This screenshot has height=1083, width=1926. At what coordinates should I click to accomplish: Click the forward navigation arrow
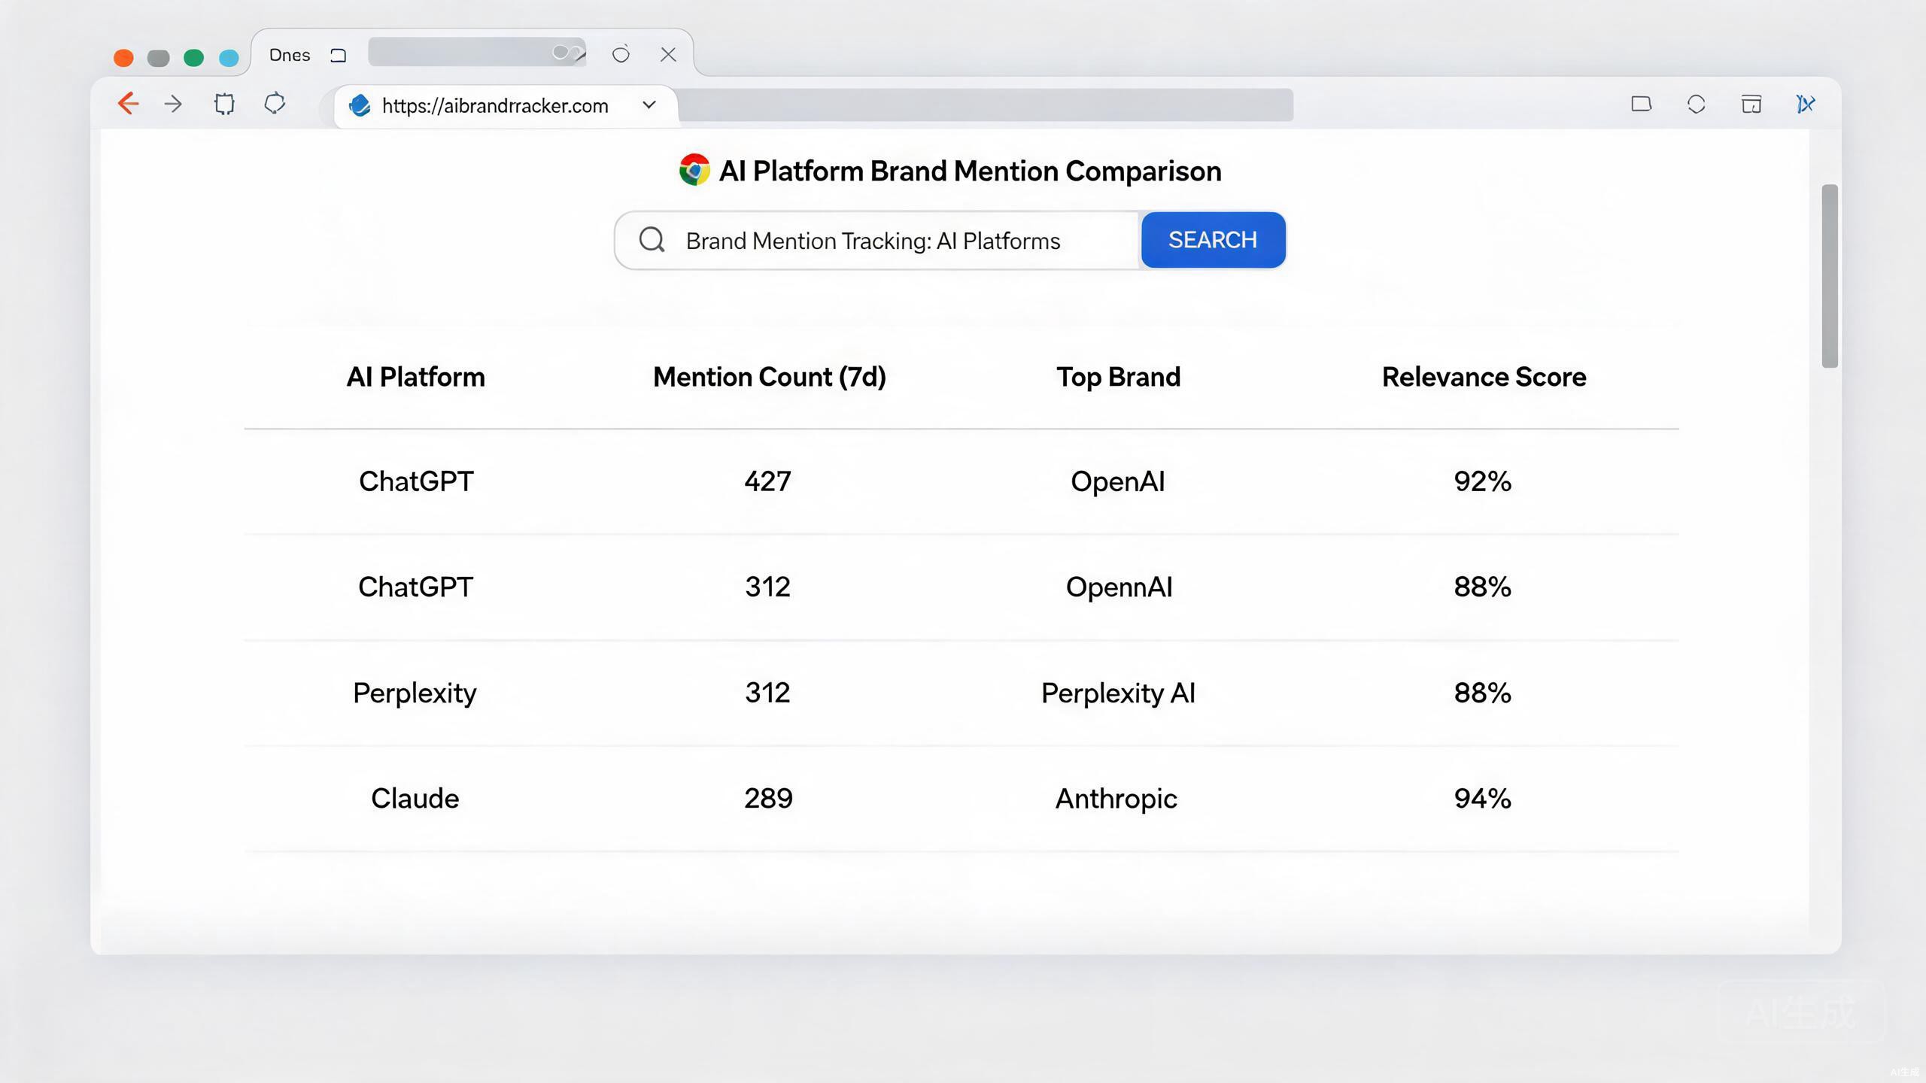(173, 104)
